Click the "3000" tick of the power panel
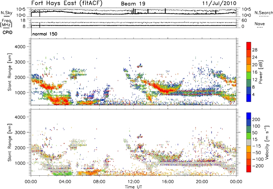The image size is (273, 189). point(20,62)
